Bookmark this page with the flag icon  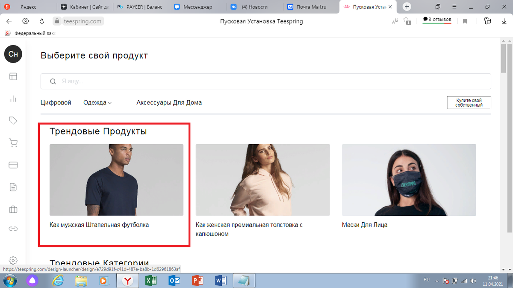pyautogui.click(x=465, y=21)
